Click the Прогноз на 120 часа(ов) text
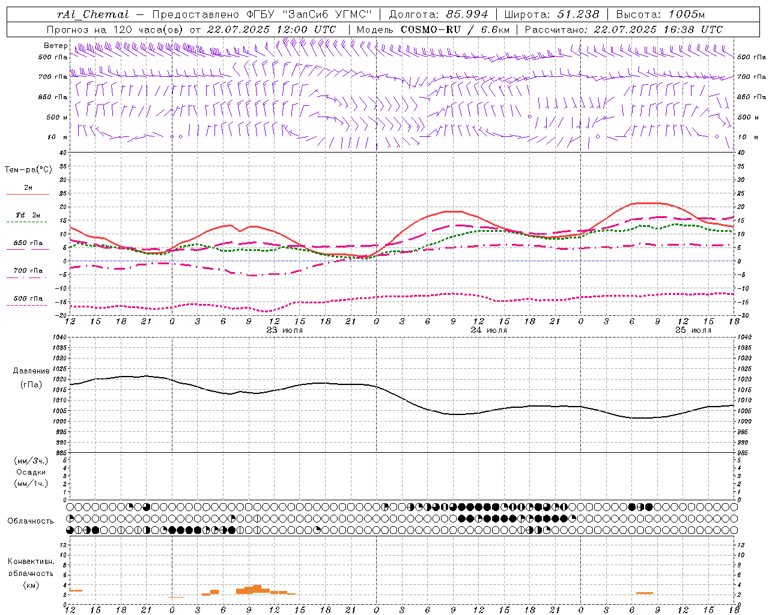This screenshot has height=615, width=769. pos(115,29)
